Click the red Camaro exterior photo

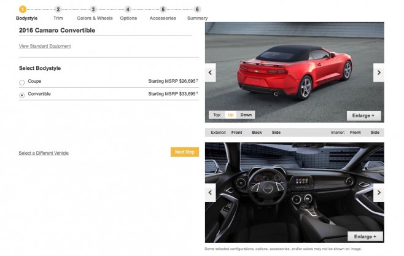point(295,72)
